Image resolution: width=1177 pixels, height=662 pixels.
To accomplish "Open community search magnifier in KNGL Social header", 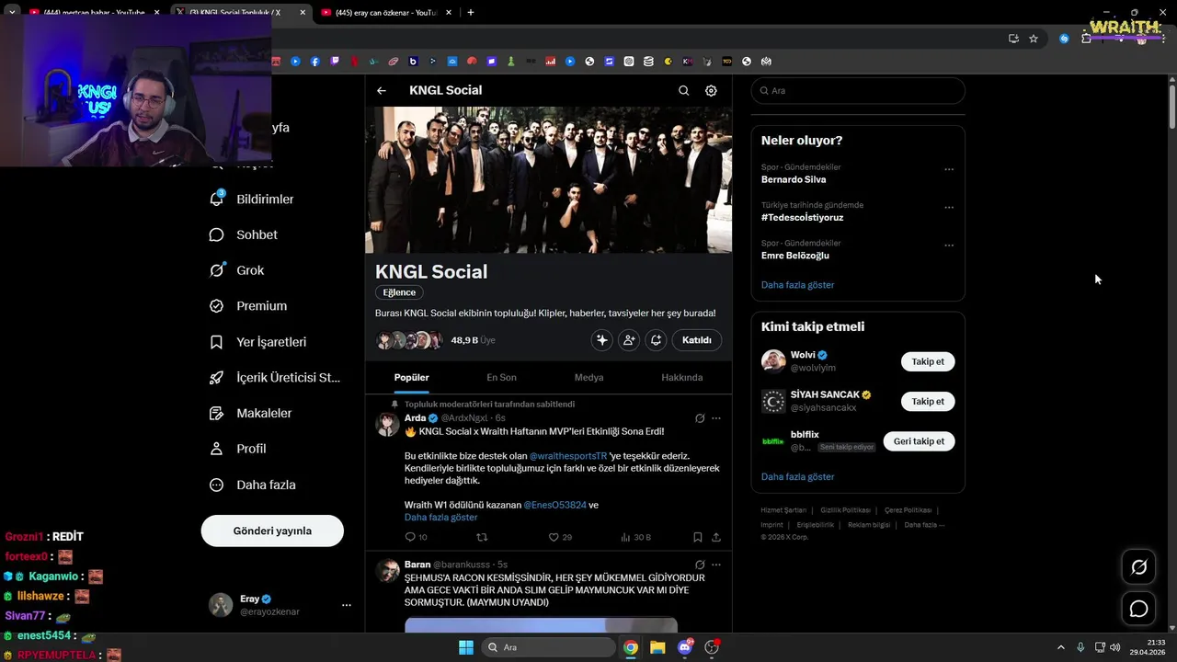I will click(683, 90).
